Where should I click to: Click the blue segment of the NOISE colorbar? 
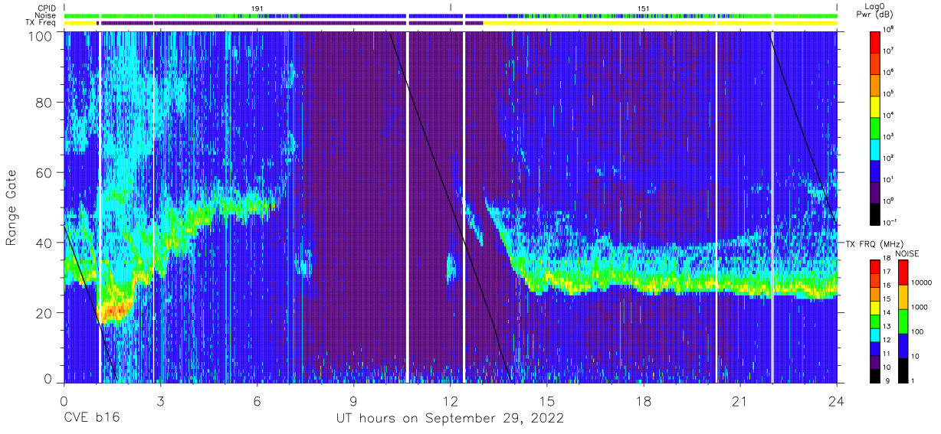pyautogui.click(x=903, y=345)
